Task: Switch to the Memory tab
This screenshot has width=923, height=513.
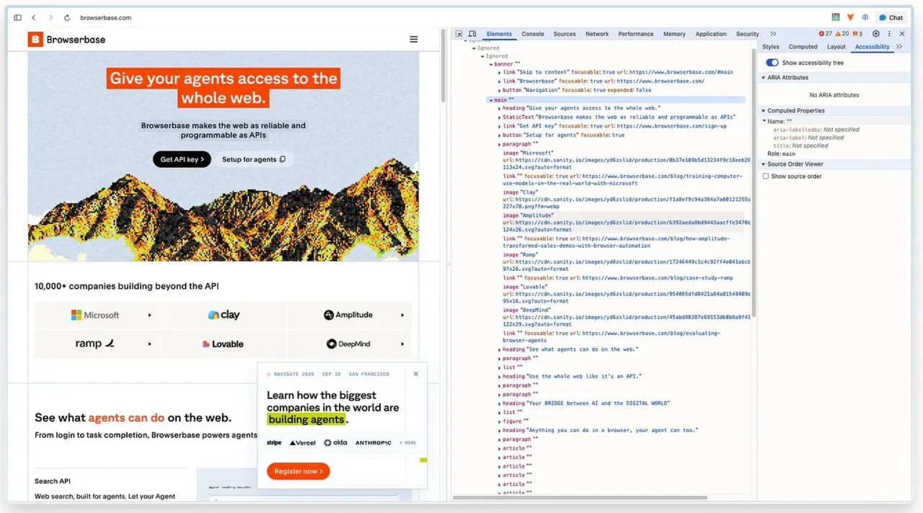Action: pyautogui.click(x=674, y=34)
